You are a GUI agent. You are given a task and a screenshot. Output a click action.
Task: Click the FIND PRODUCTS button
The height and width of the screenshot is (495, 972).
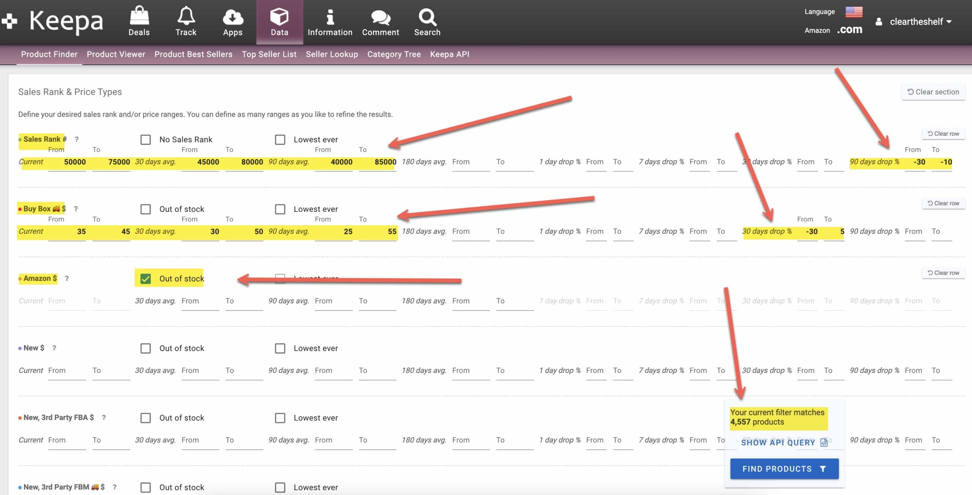784,469
